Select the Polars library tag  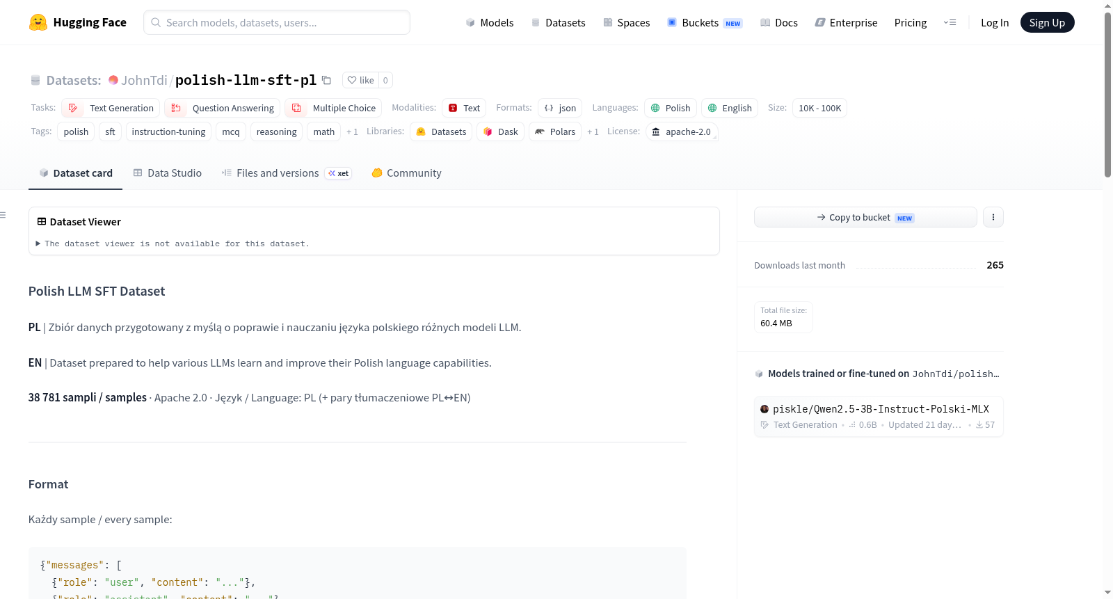(x=555, y=131)
